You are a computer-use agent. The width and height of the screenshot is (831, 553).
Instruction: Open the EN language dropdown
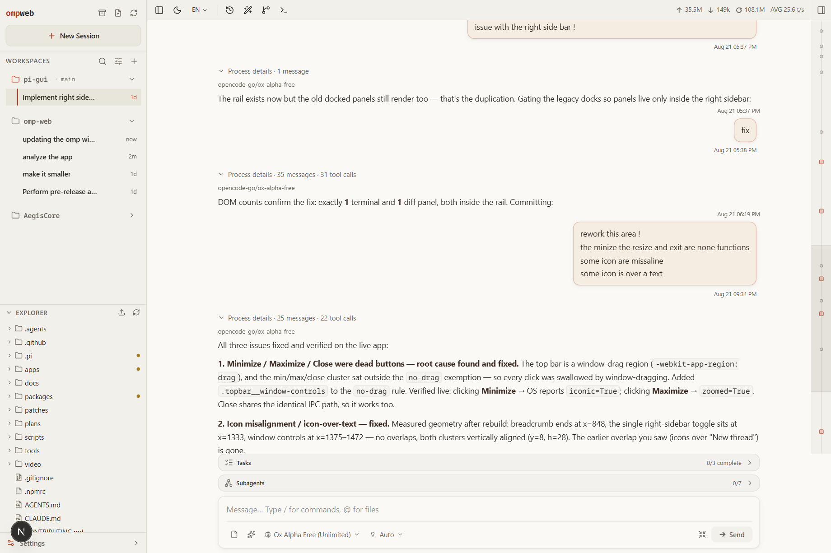[199, 10]
